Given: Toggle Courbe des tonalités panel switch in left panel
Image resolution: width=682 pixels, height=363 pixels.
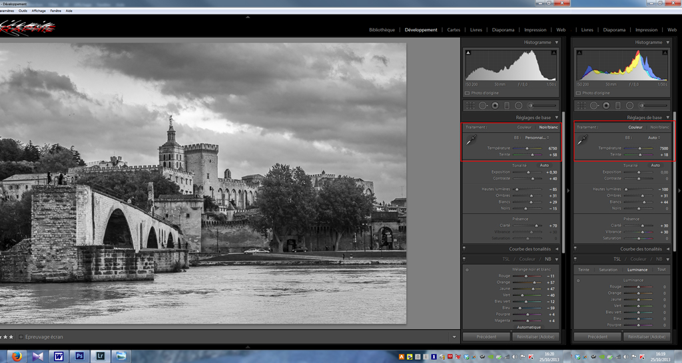Looking at the screenshot, I should (x=464, y=249).
